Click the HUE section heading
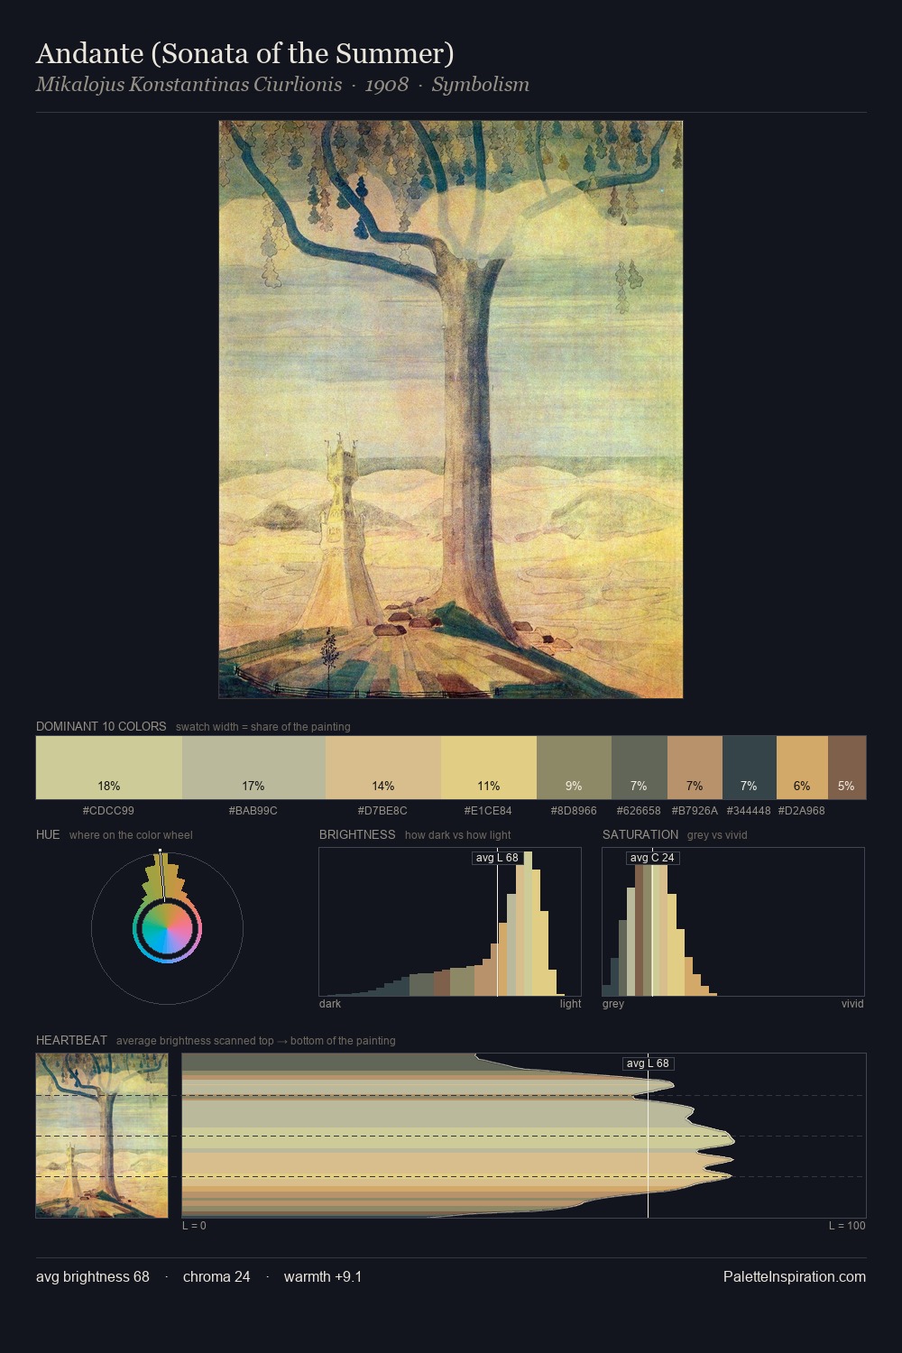This screenshot has height=1353, width=902. click(x=48, y=834)
